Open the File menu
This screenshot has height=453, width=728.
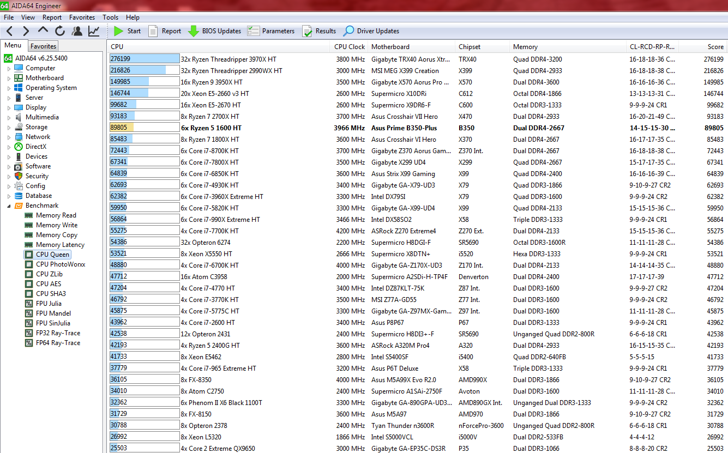pos(9,17)
